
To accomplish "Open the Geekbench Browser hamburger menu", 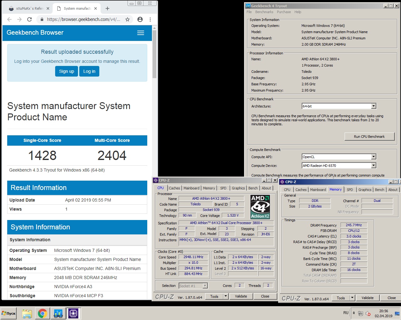I will [141, 33].
